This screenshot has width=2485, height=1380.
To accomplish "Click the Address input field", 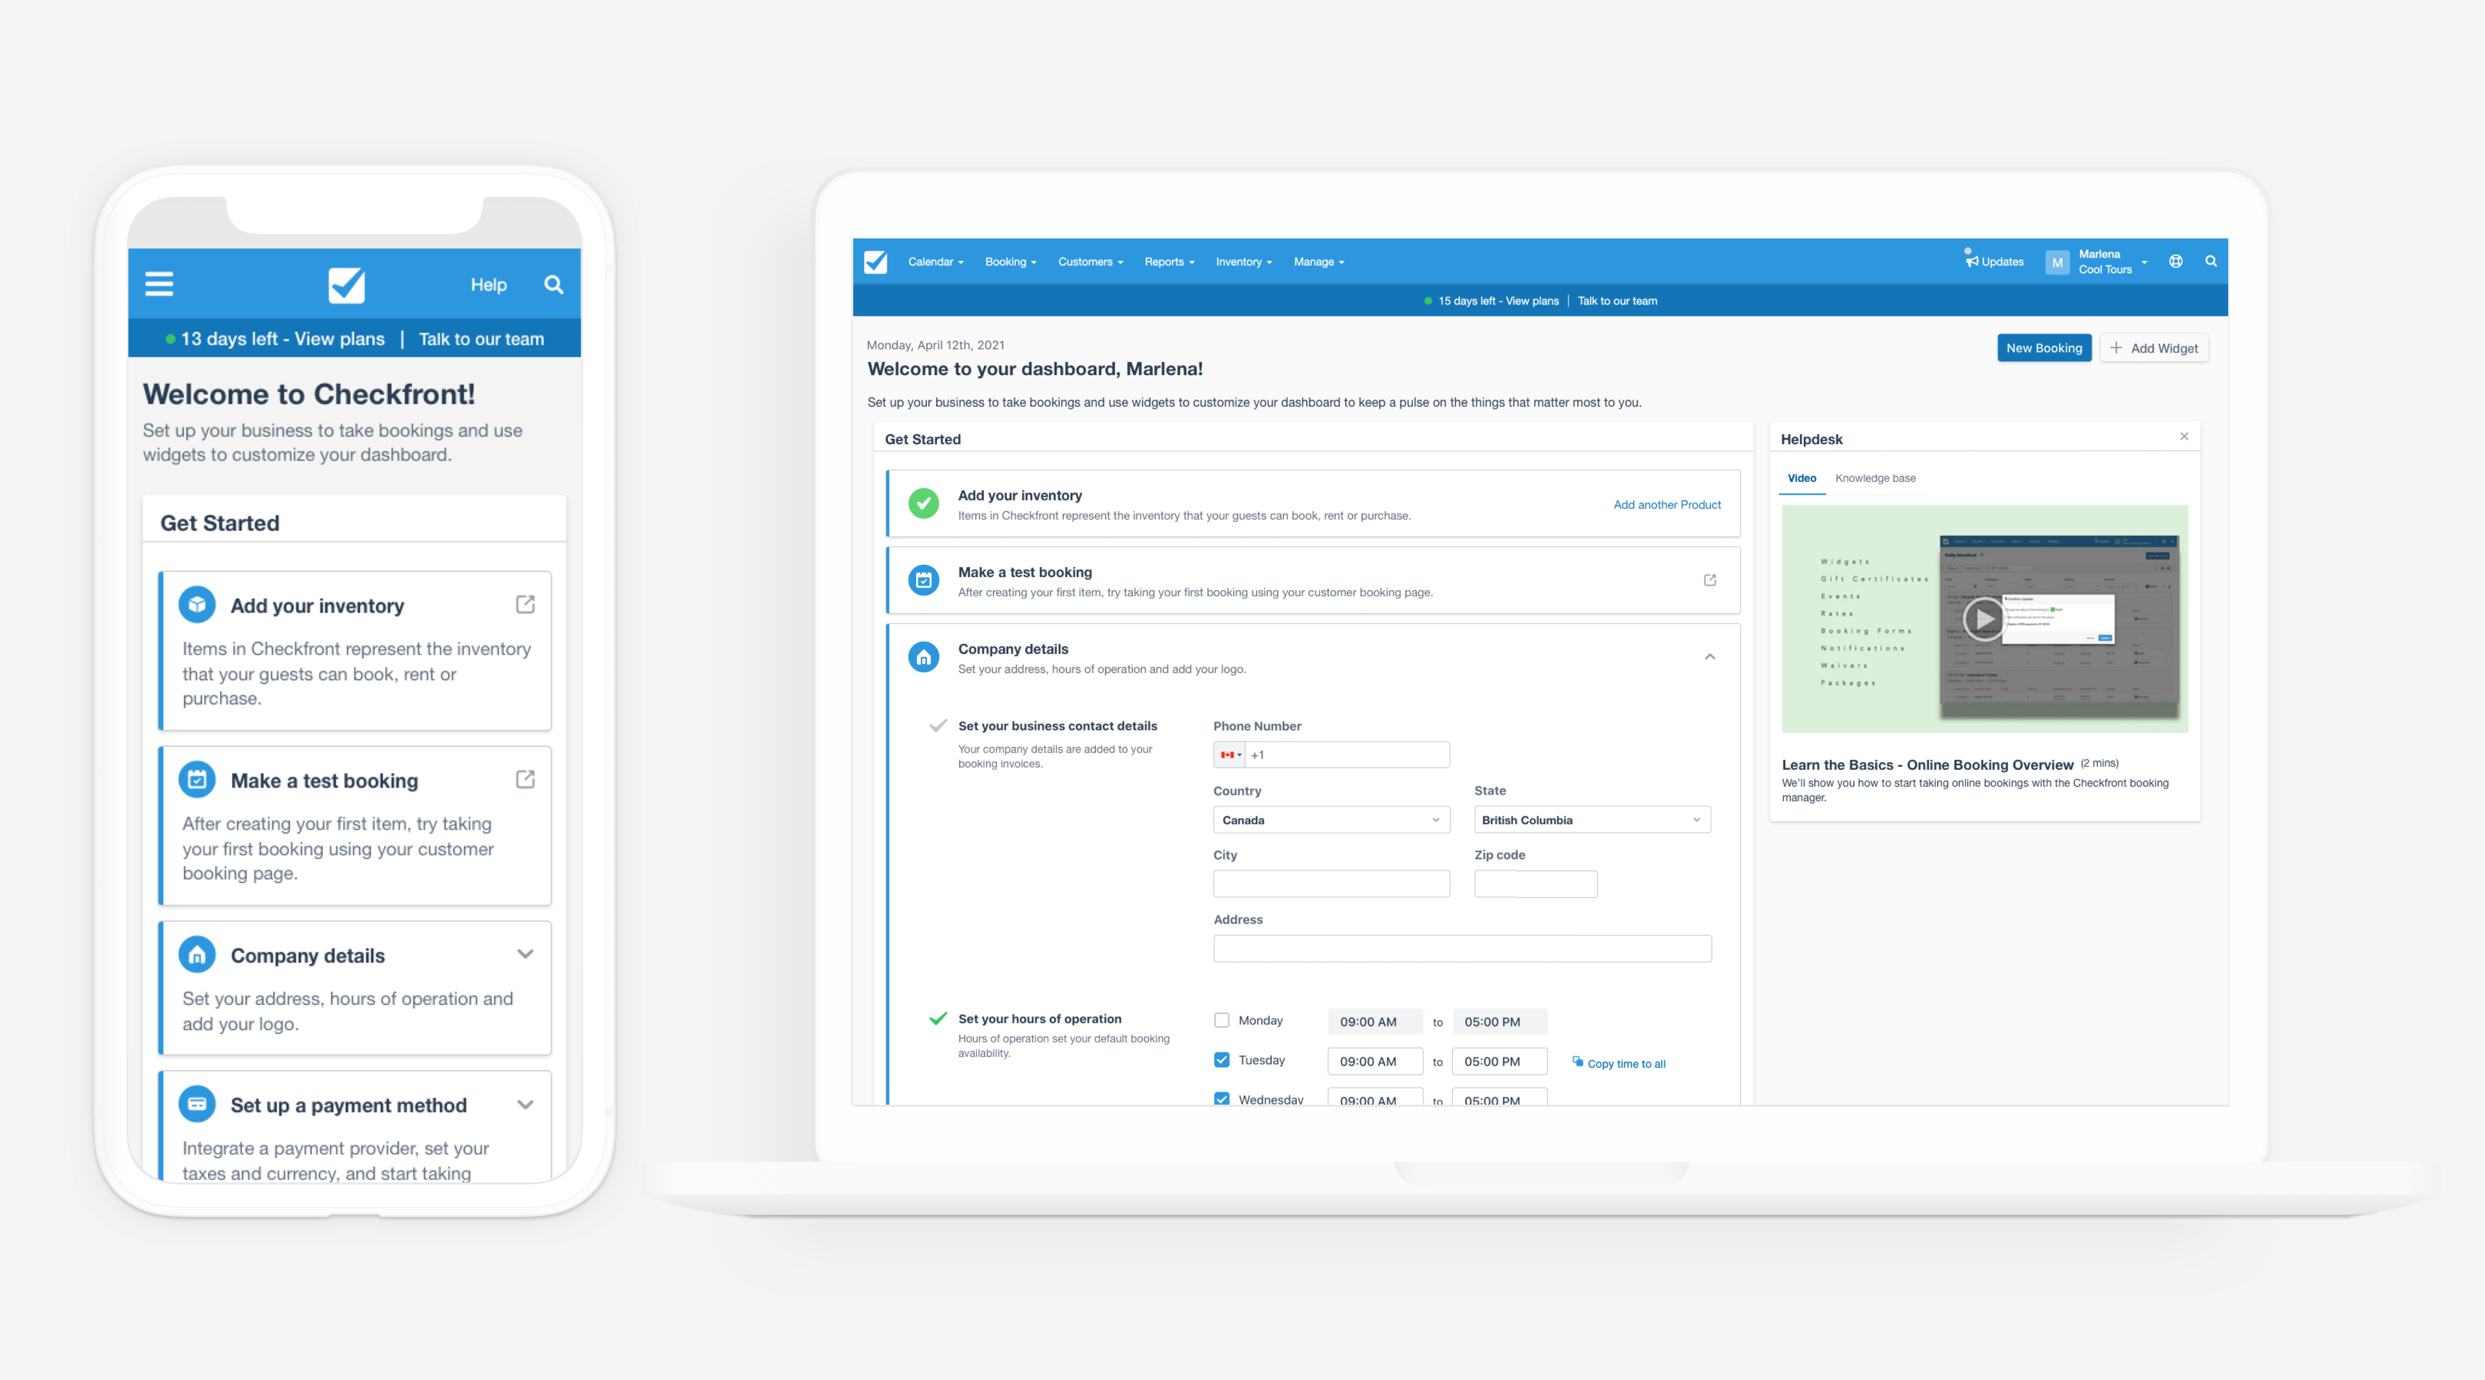I will click(x=1461, y=948).
